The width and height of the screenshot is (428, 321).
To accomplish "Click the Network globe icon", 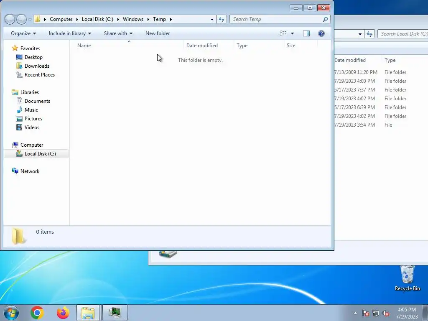I will (15, 171).
